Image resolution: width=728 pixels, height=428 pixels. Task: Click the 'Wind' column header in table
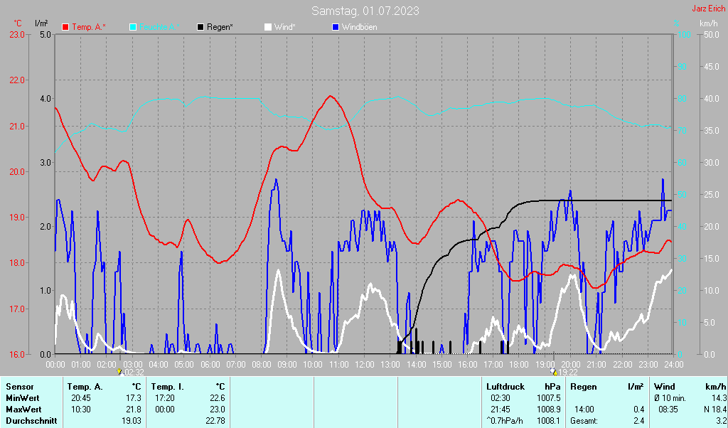point(665,387)
